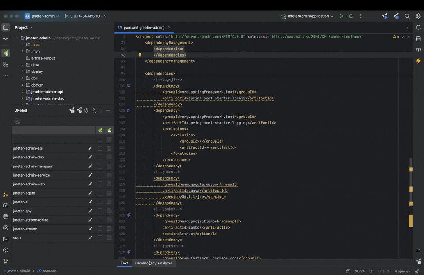Open the Project view dropdown
Image resolution: width=424 pixels, height=275 pixels.
[23, 27]
